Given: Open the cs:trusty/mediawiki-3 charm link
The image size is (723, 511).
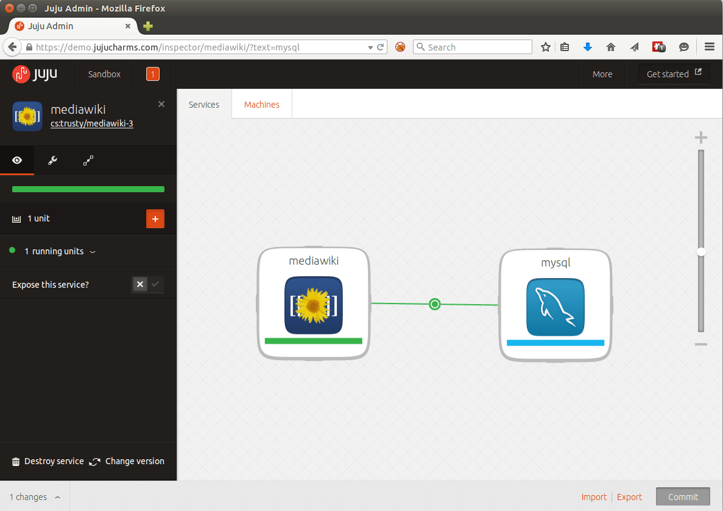Looking at the screenshot, I should pos(92,123).
